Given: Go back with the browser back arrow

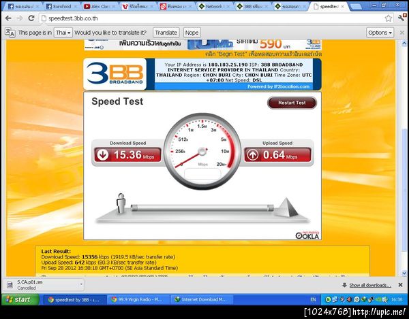Looking at the screenshot, I should point(8,18).
